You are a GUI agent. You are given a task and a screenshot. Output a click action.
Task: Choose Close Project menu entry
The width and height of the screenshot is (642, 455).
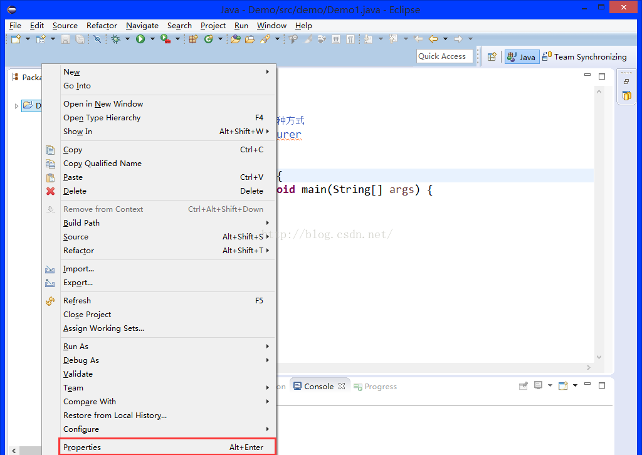167,314
